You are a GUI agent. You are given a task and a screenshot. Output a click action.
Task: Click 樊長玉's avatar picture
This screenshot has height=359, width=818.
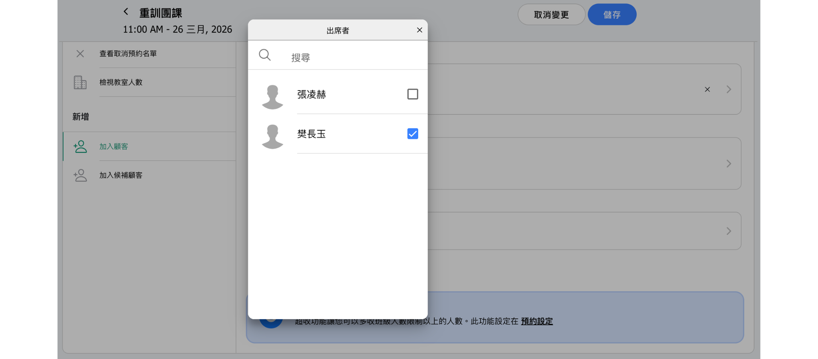[272, 136]
